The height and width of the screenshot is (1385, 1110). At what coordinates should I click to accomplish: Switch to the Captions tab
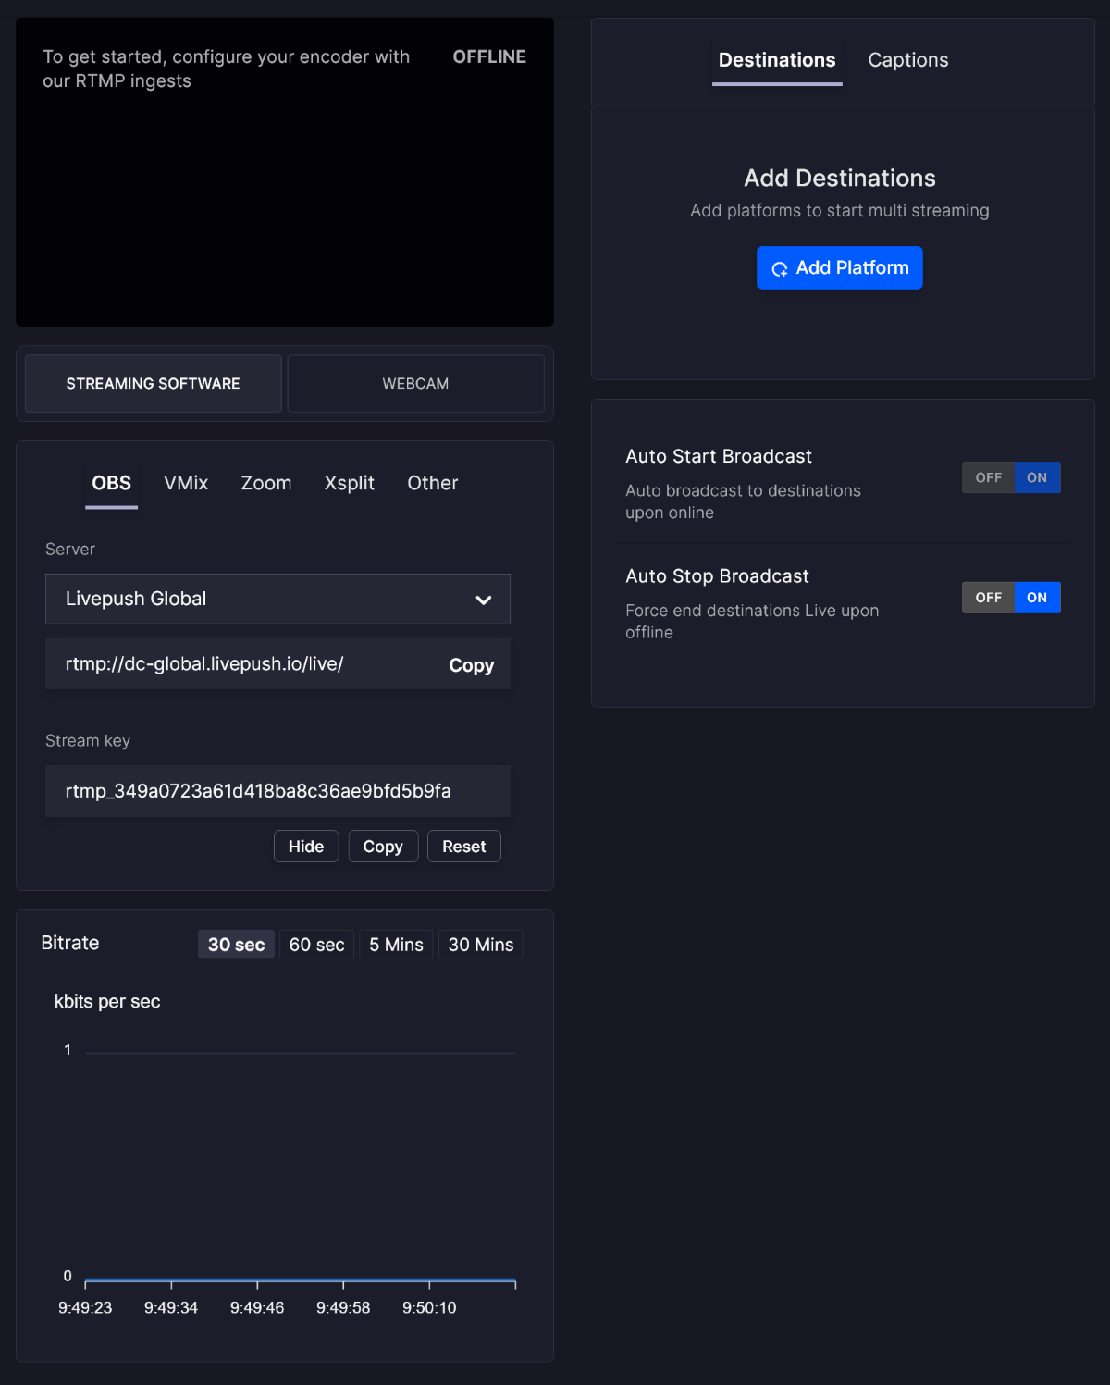coord(908,60)
